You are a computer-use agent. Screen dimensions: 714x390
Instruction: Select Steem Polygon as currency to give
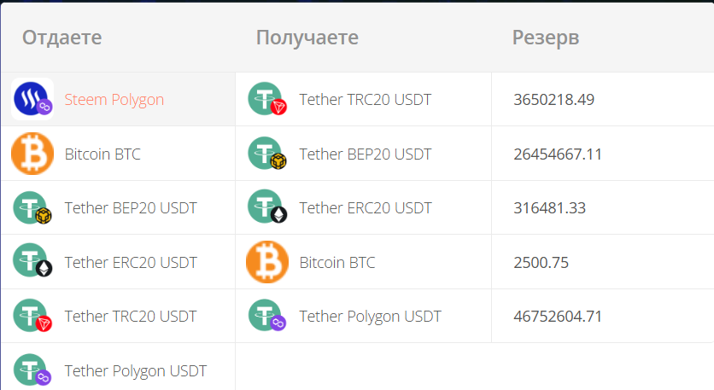click(114, 100)
